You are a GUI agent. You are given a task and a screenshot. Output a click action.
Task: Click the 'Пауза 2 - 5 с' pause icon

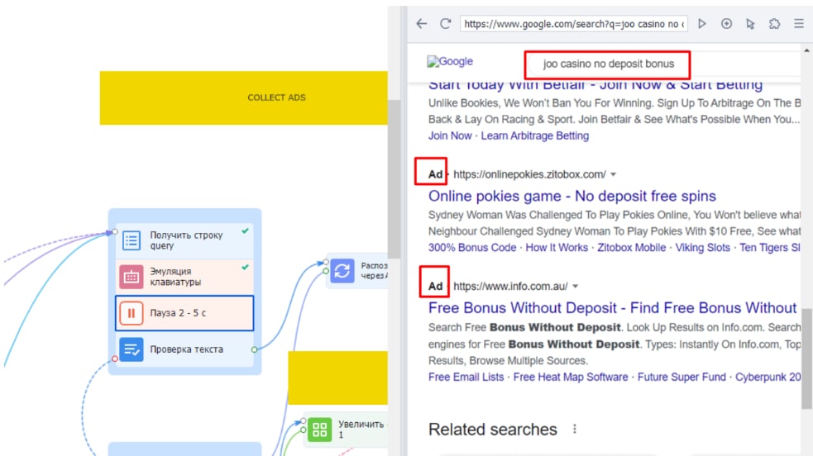coord(131,313)
